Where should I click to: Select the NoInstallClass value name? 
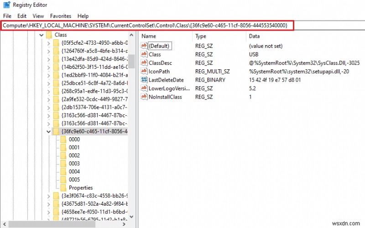[165, 97]
